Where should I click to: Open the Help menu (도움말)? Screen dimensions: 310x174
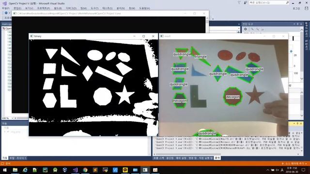click(x=144, y=8)
